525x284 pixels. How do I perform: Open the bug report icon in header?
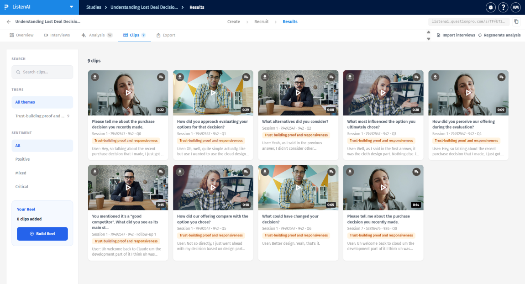point(490,7)
